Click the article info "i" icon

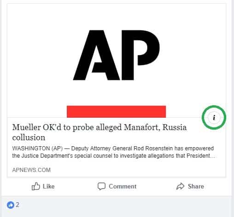click(x=214, y=118)
